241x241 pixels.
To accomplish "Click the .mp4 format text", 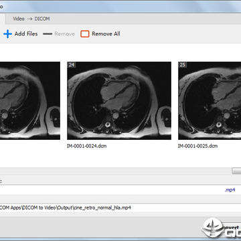I will point(230,190).
